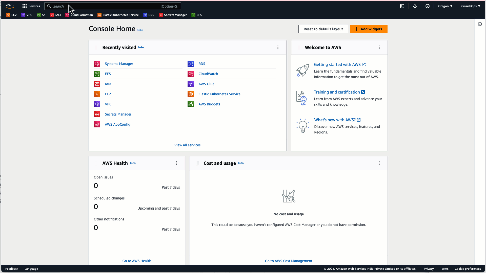
Task: Open CloudWatch link
Action: 208,74
